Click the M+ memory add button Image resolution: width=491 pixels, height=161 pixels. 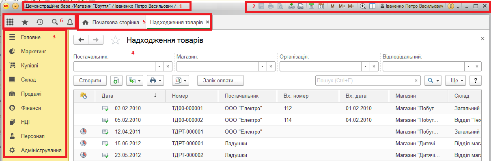pyautogui.click(x=342, y=6)
